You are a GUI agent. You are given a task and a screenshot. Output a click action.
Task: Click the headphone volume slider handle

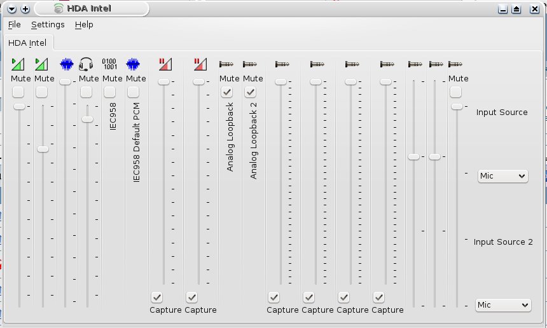click(87, 120)
